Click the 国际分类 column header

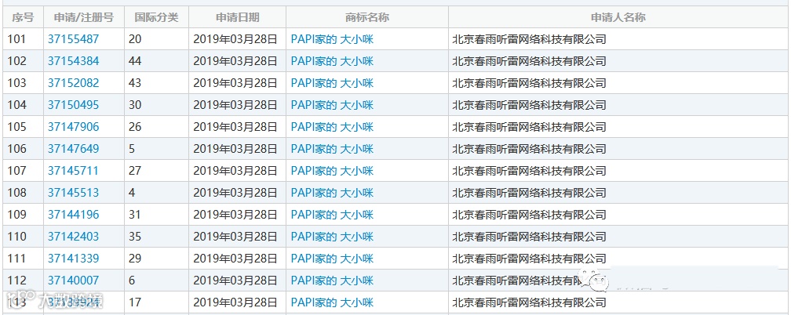coord(156,18)
